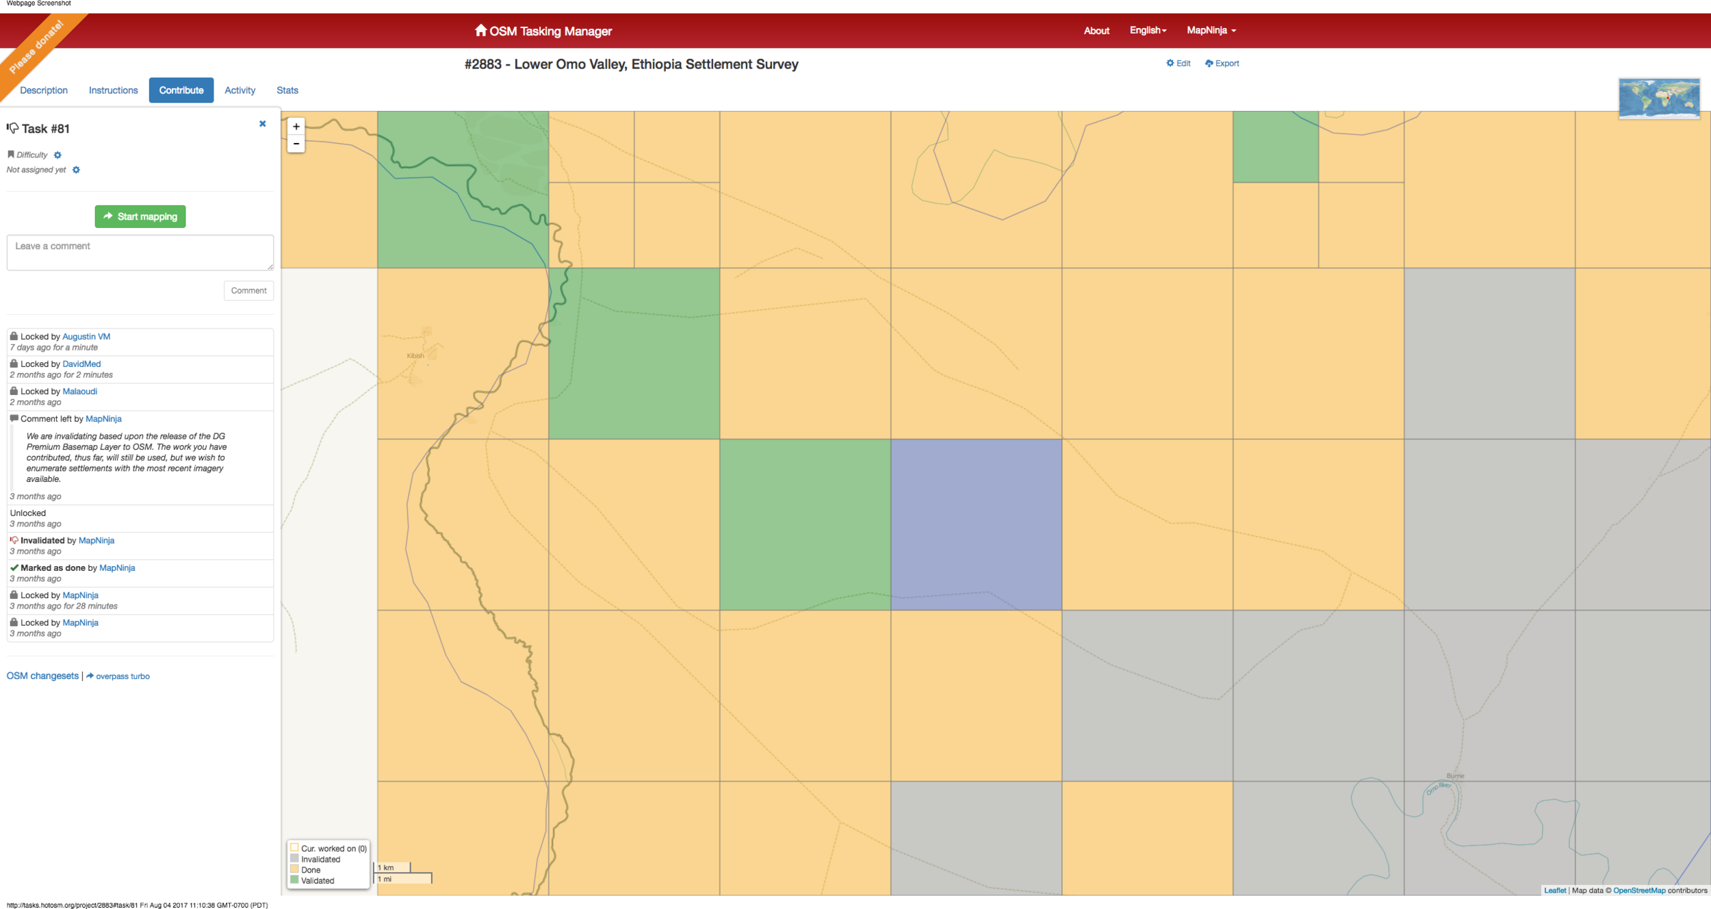The width and height of the screenshot is (1711, 909).
Task: Switch to the Instructions tab
Action: click(x=113, y=90)
